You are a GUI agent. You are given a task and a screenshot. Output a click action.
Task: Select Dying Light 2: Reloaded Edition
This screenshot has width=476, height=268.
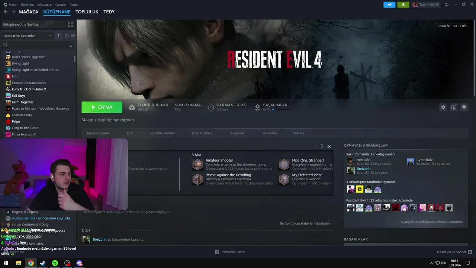35,70
